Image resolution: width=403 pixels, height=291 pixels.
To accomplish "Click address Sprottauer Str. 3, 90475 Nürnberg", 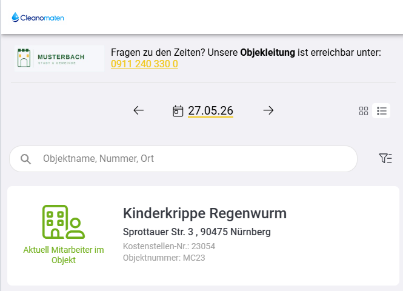I will [196, 232].
